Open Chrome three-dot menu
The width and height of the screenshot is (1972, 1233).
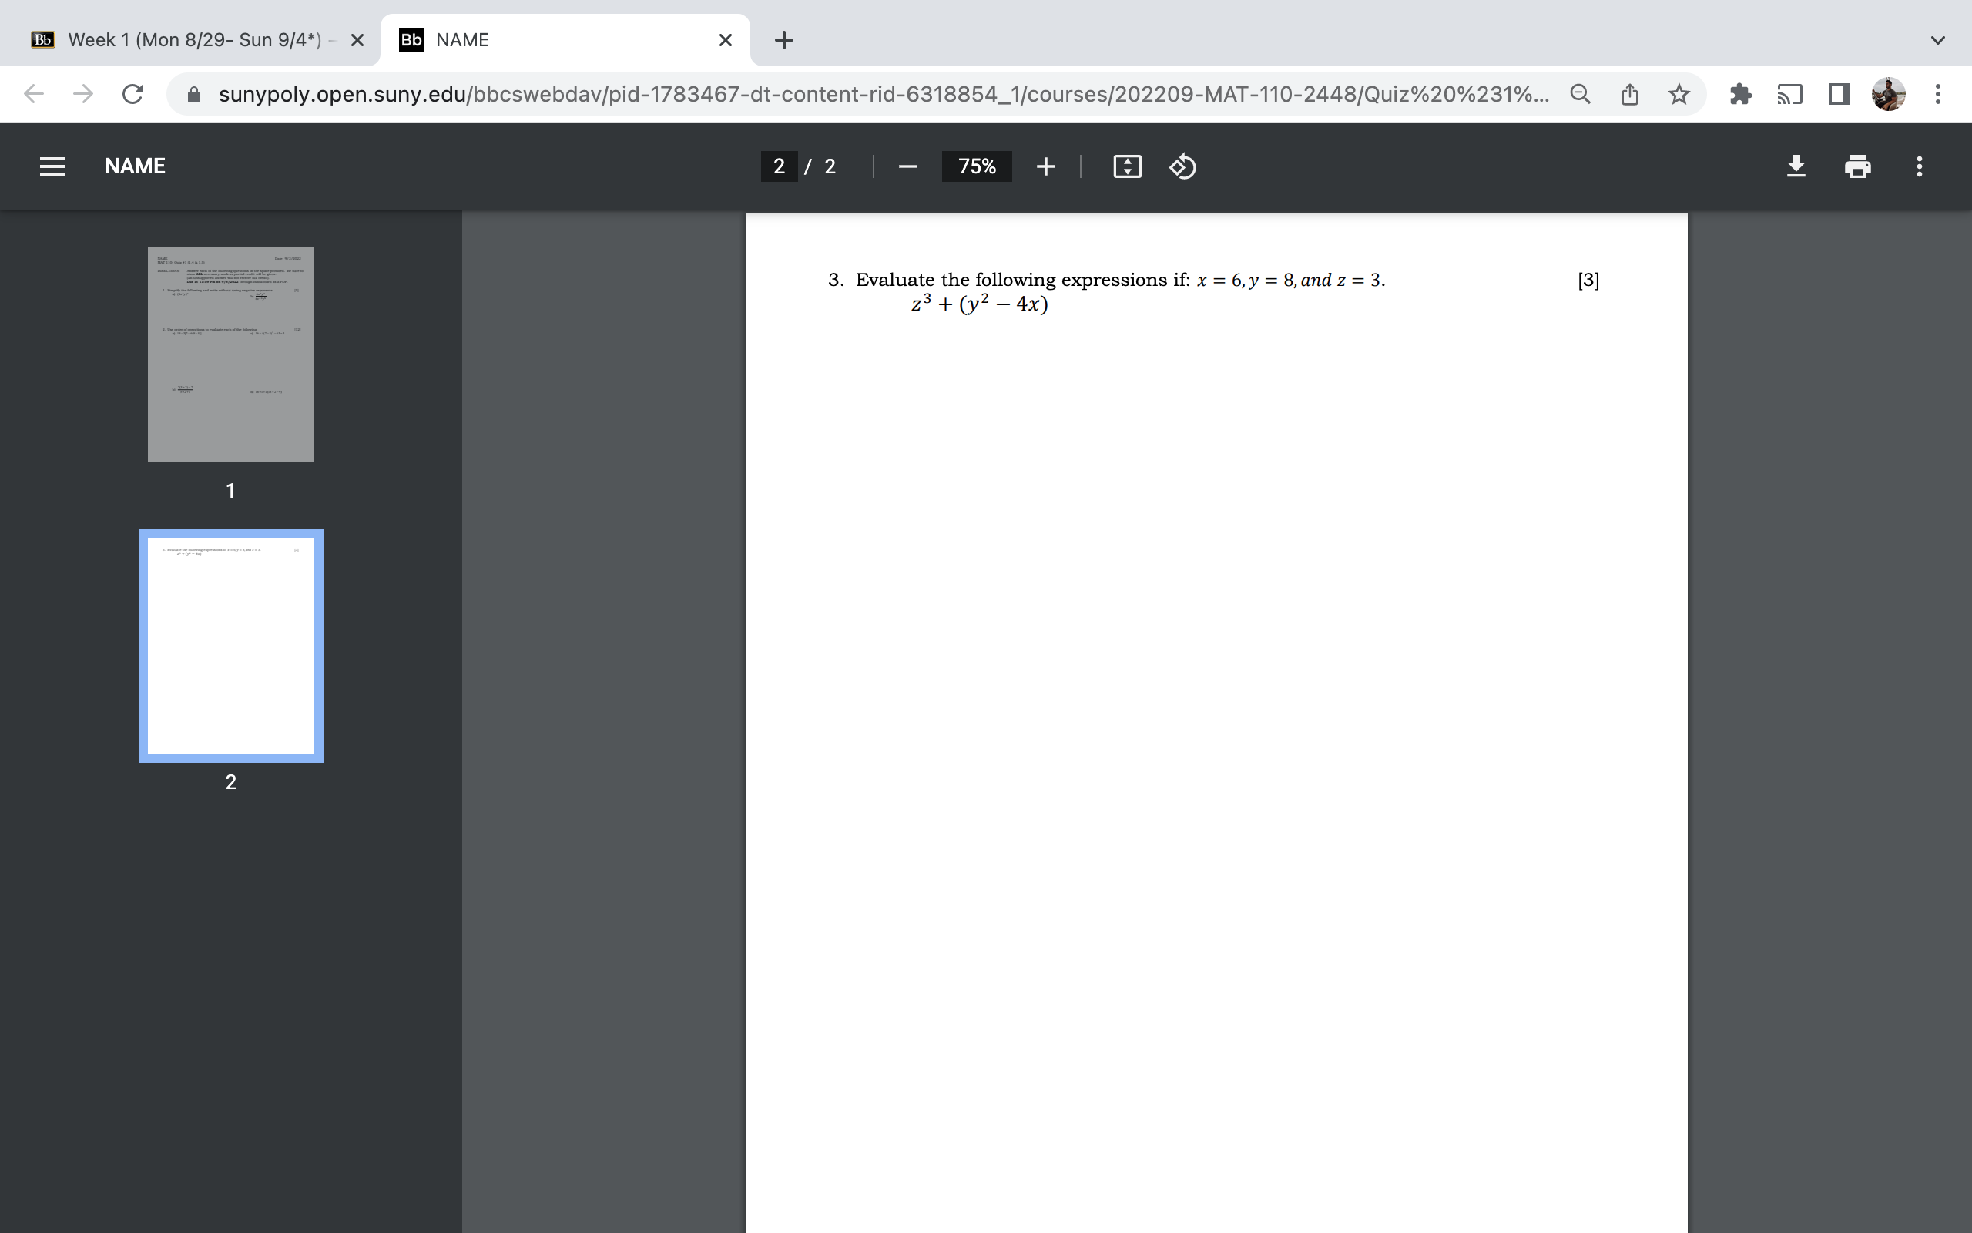(1938, 95)
